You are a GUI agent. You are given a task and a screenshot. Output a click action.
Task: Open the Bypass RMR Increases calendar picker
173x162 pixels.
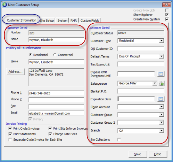161,74
